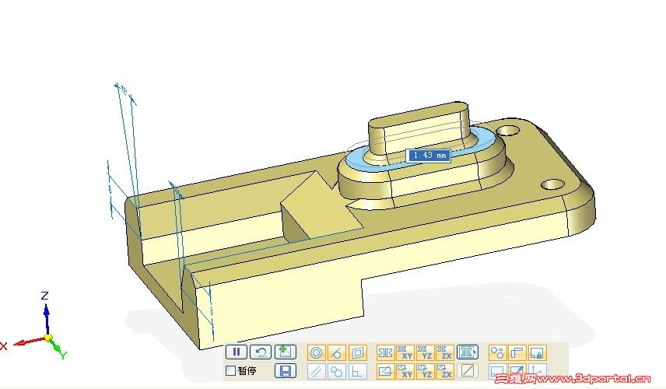Toggle Symmetric about XY plane
This screenshot has height=389, width=666.
pos(405,352)
